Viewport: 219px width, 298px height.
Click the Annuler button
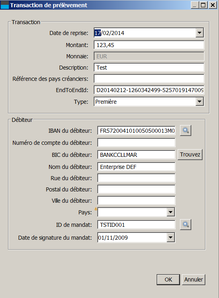pos(194,280)
